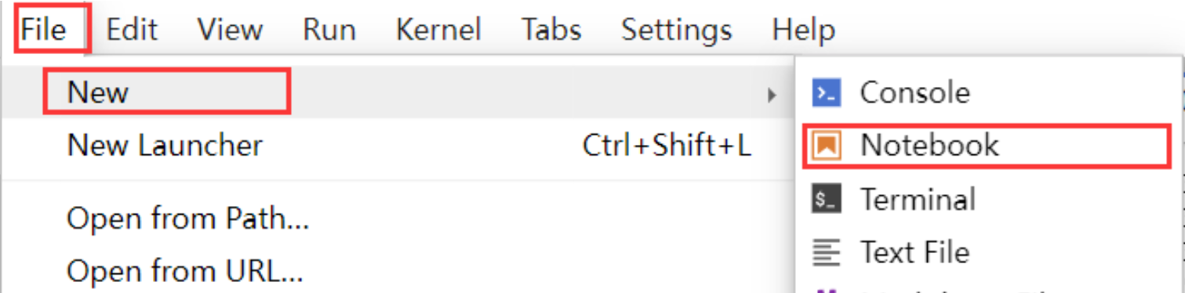This screenshot has height=293, width=1185.
Task: Open the View menu
Action: click(230, 30)
